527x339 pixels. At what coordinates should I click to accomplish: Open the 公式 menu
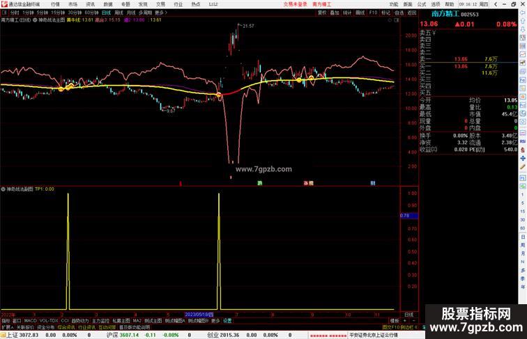(x=422, y=4)
